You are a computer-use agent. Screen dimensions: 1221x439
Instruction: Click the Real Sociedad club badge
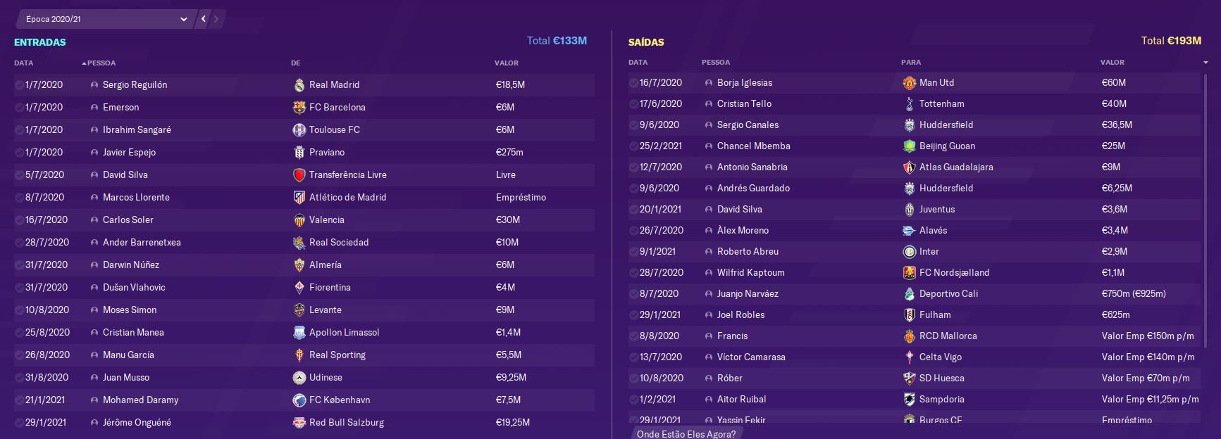[x=299, y=243]
